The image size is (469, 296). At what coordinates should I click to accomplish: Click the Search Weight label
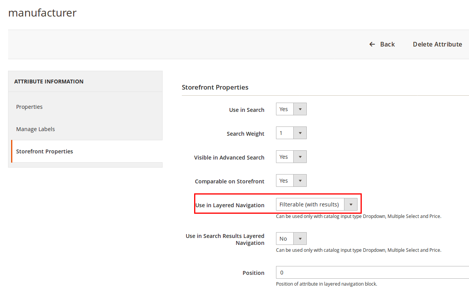coord(245,134)
